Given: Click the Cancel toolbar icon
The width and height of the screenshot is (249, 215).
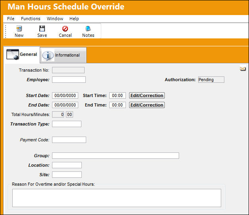Looking at the screenshot, I should 65,29.
